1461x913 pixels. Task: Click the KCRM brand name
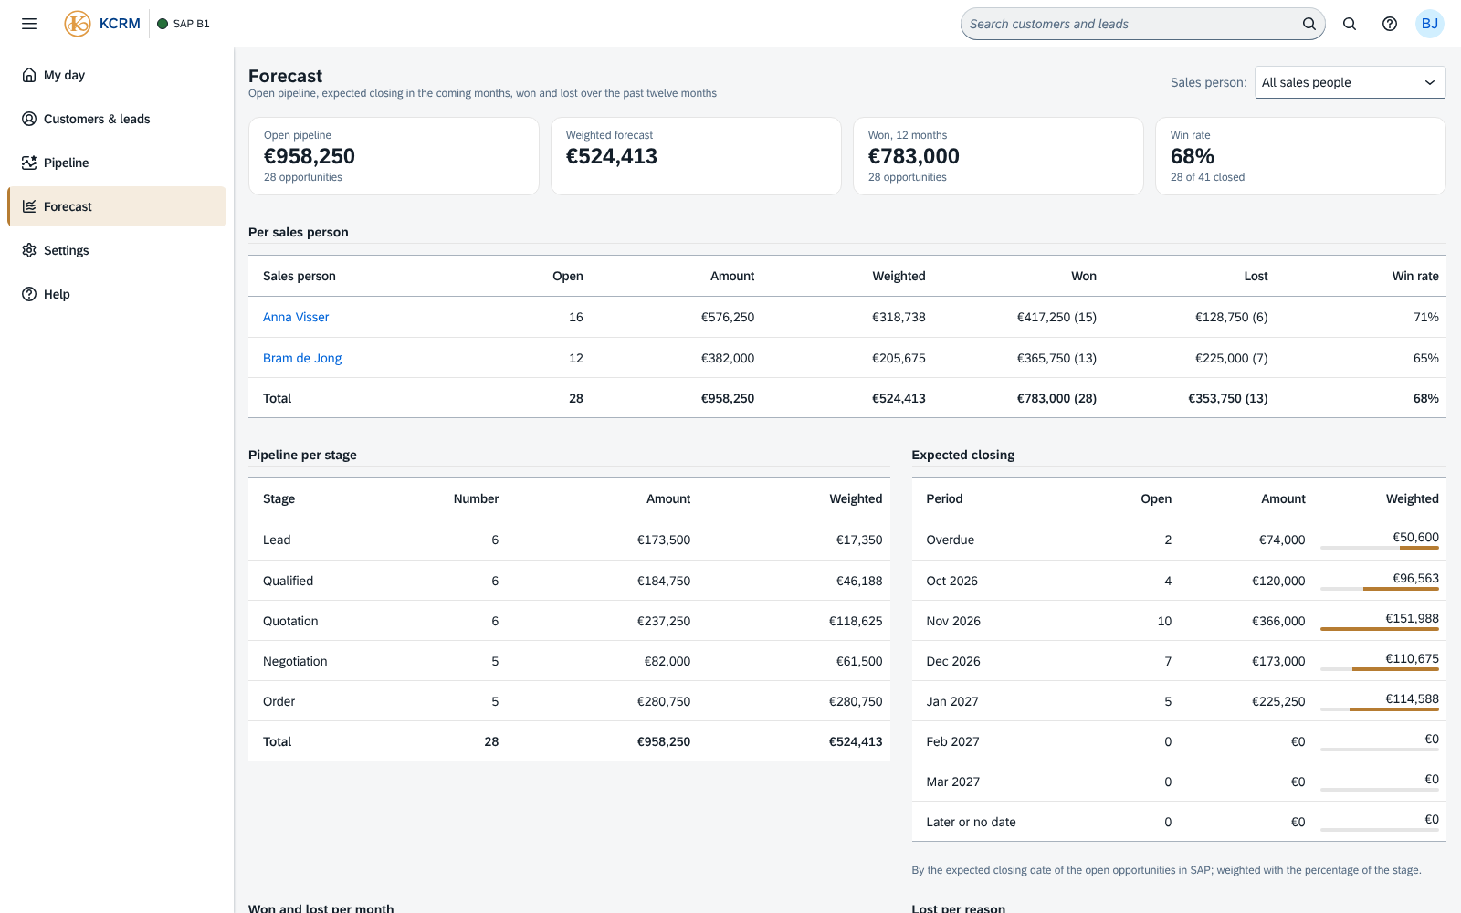coord(120,24)
